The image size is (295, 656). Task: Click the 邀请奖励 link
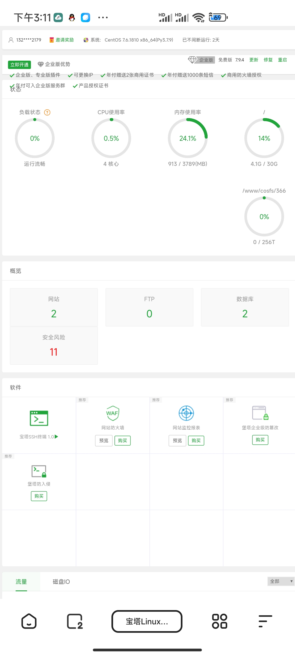[x=65, y=40]
